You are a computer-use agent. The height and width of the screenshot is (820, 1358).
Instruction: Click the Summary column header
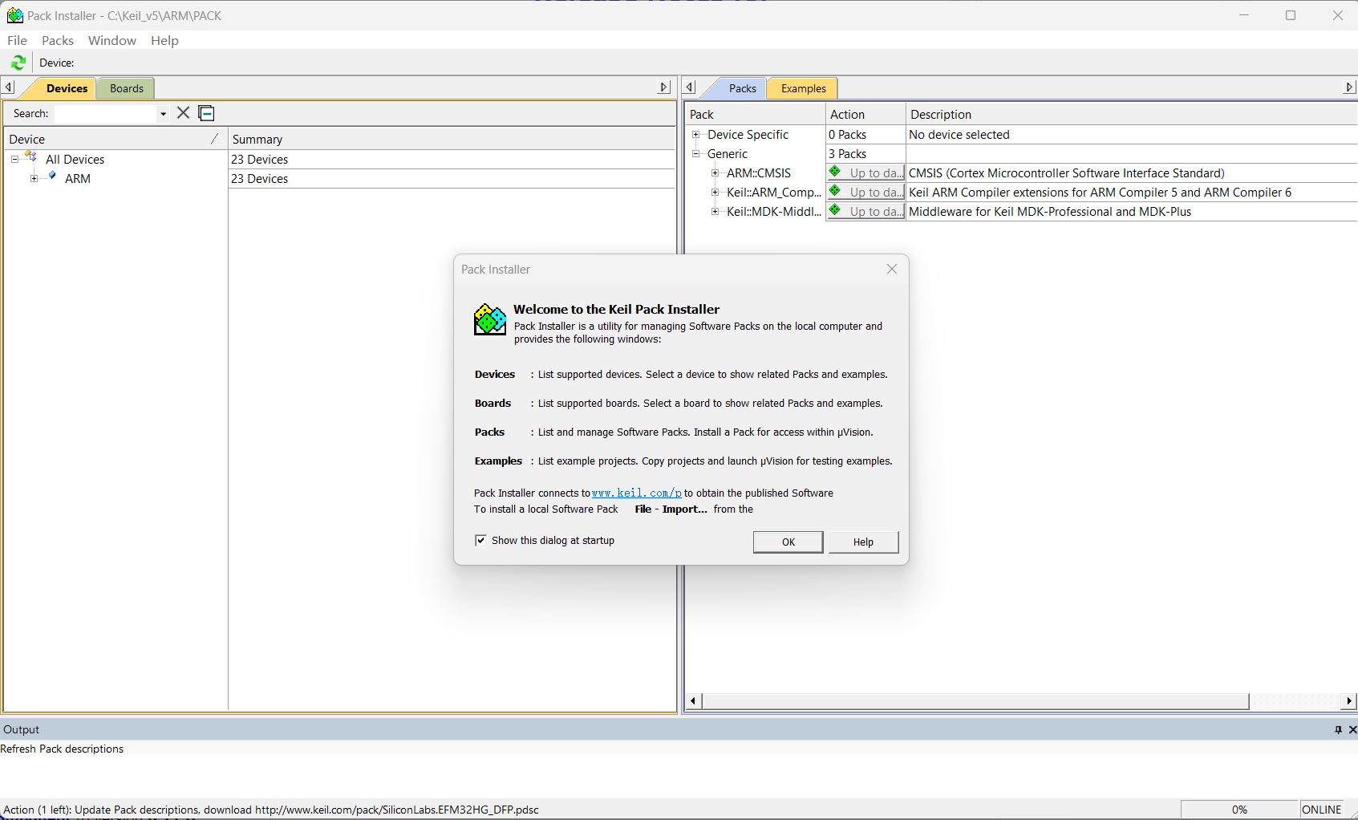[x=452, y=139]
